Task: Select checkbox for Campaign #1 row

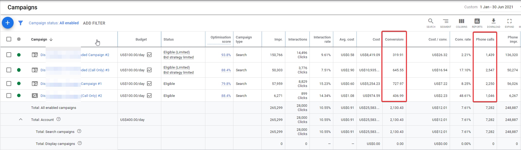Action: coord(9,84)
